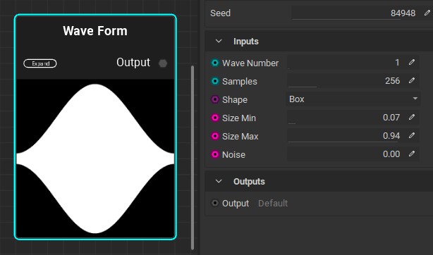
Task: Click the edit pencil for Wave Number
Action: coord(411,63)
